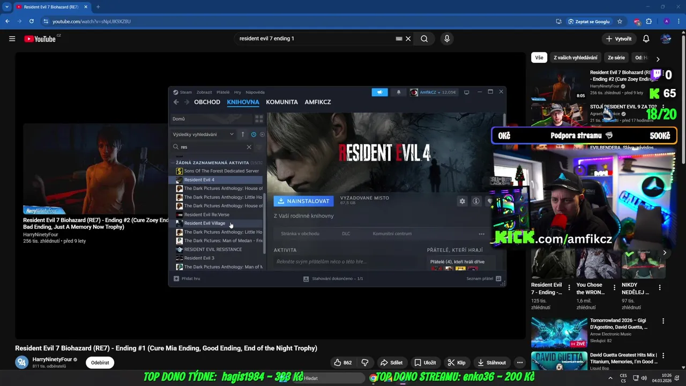Focus the Steam library search field

(212, 147)
